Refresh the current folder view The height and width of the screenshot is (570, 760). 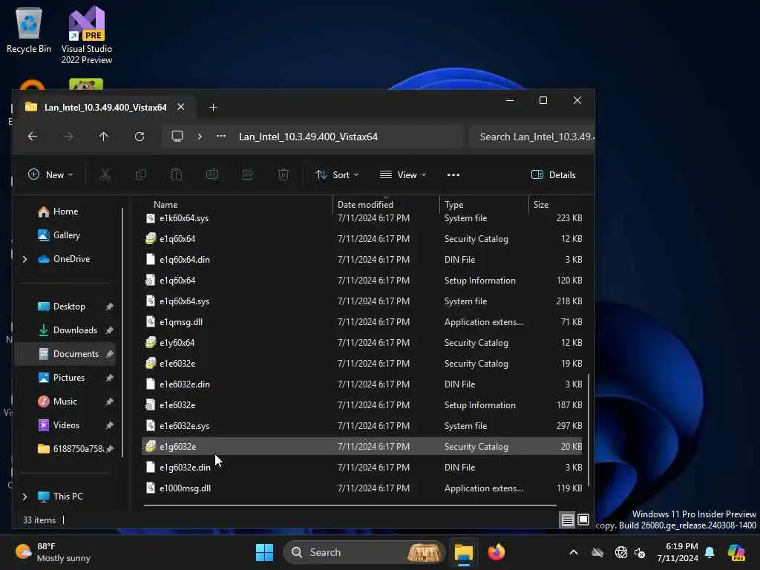[x=140, y=137]
